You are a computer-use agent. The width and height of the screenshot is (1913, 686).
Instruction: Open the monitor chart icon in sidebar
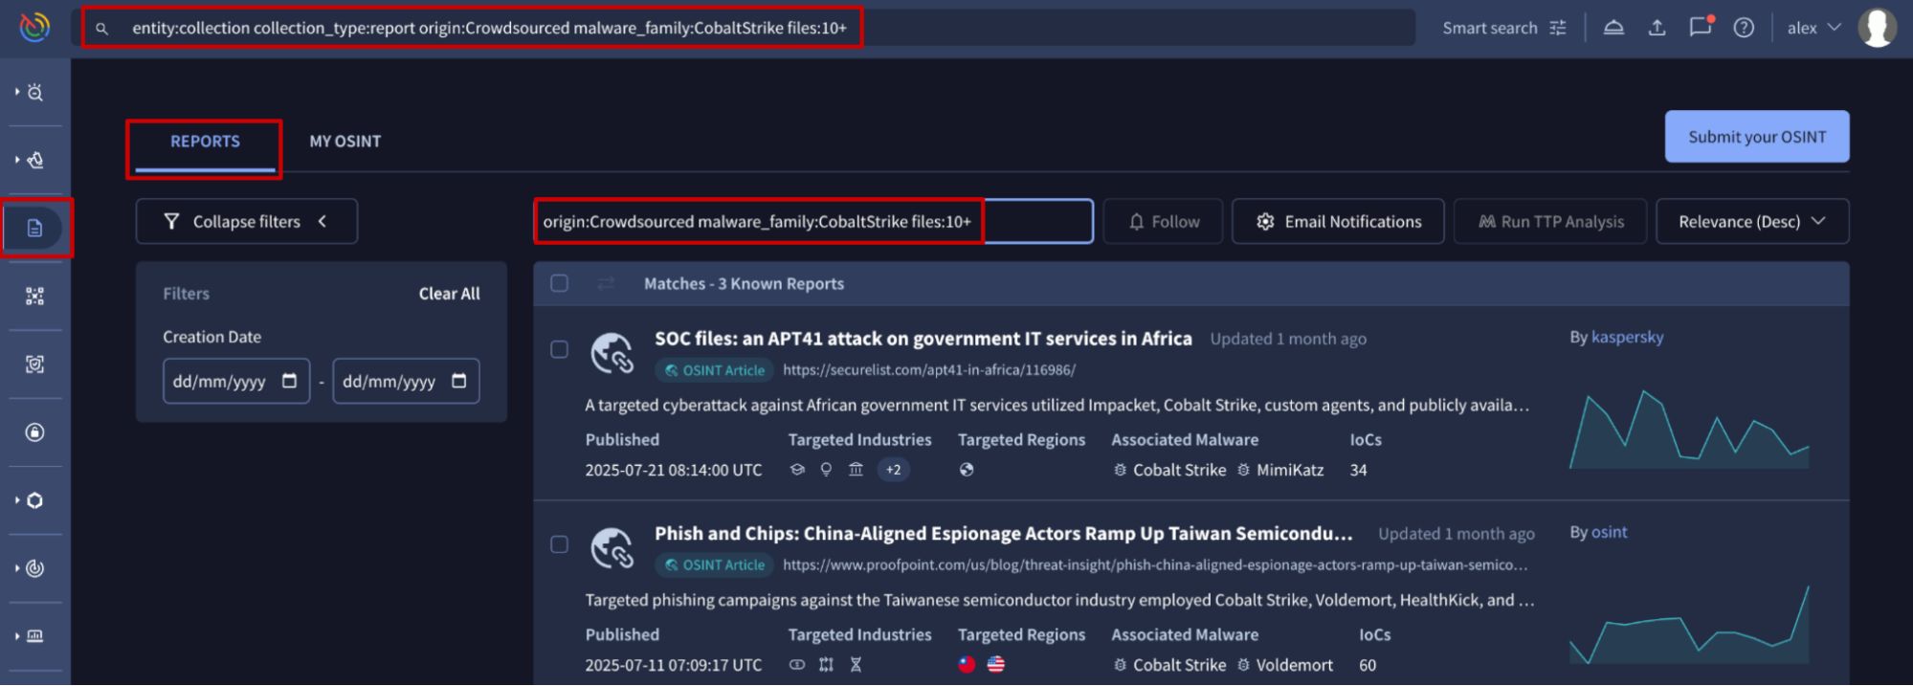35,636
